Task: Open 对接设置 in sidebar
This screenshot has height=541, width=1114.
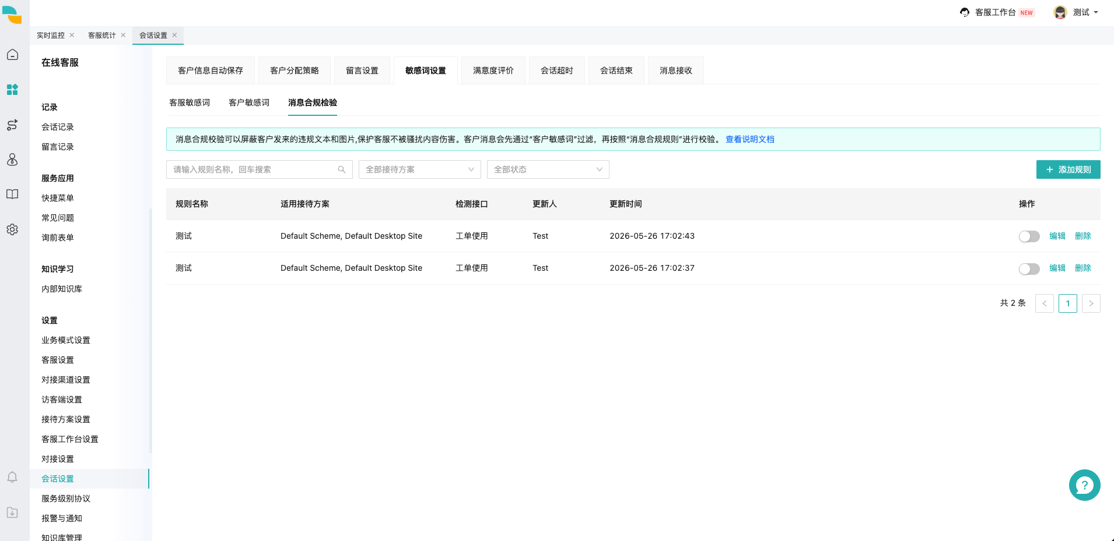Action: (x=58, y=459)
